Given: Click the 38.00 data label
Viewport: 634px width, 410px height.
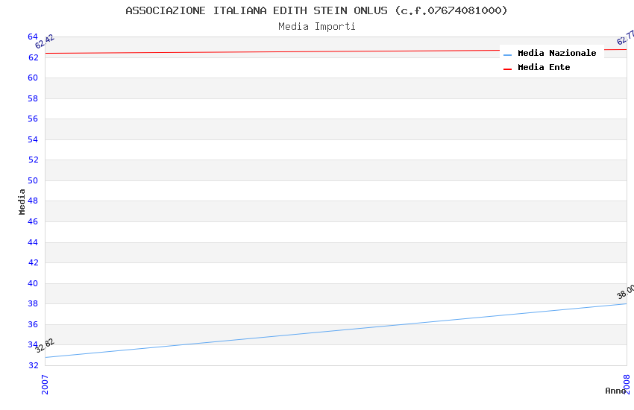Looking at the screenshot, I should (x=626, y=291).
